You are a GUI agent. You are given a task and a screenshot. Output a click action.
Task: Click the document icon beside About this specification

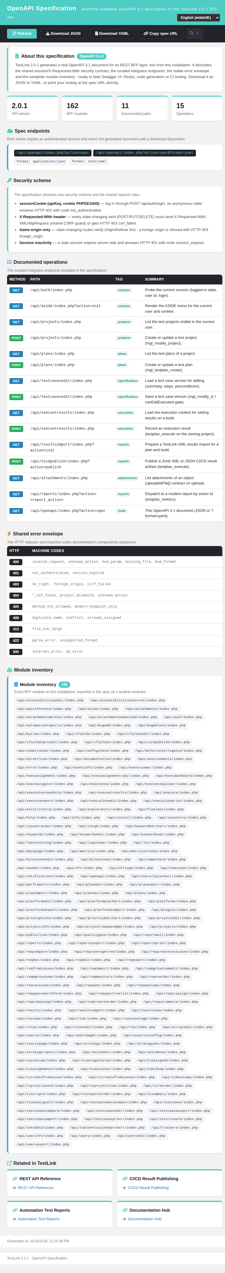coord(17,56)
